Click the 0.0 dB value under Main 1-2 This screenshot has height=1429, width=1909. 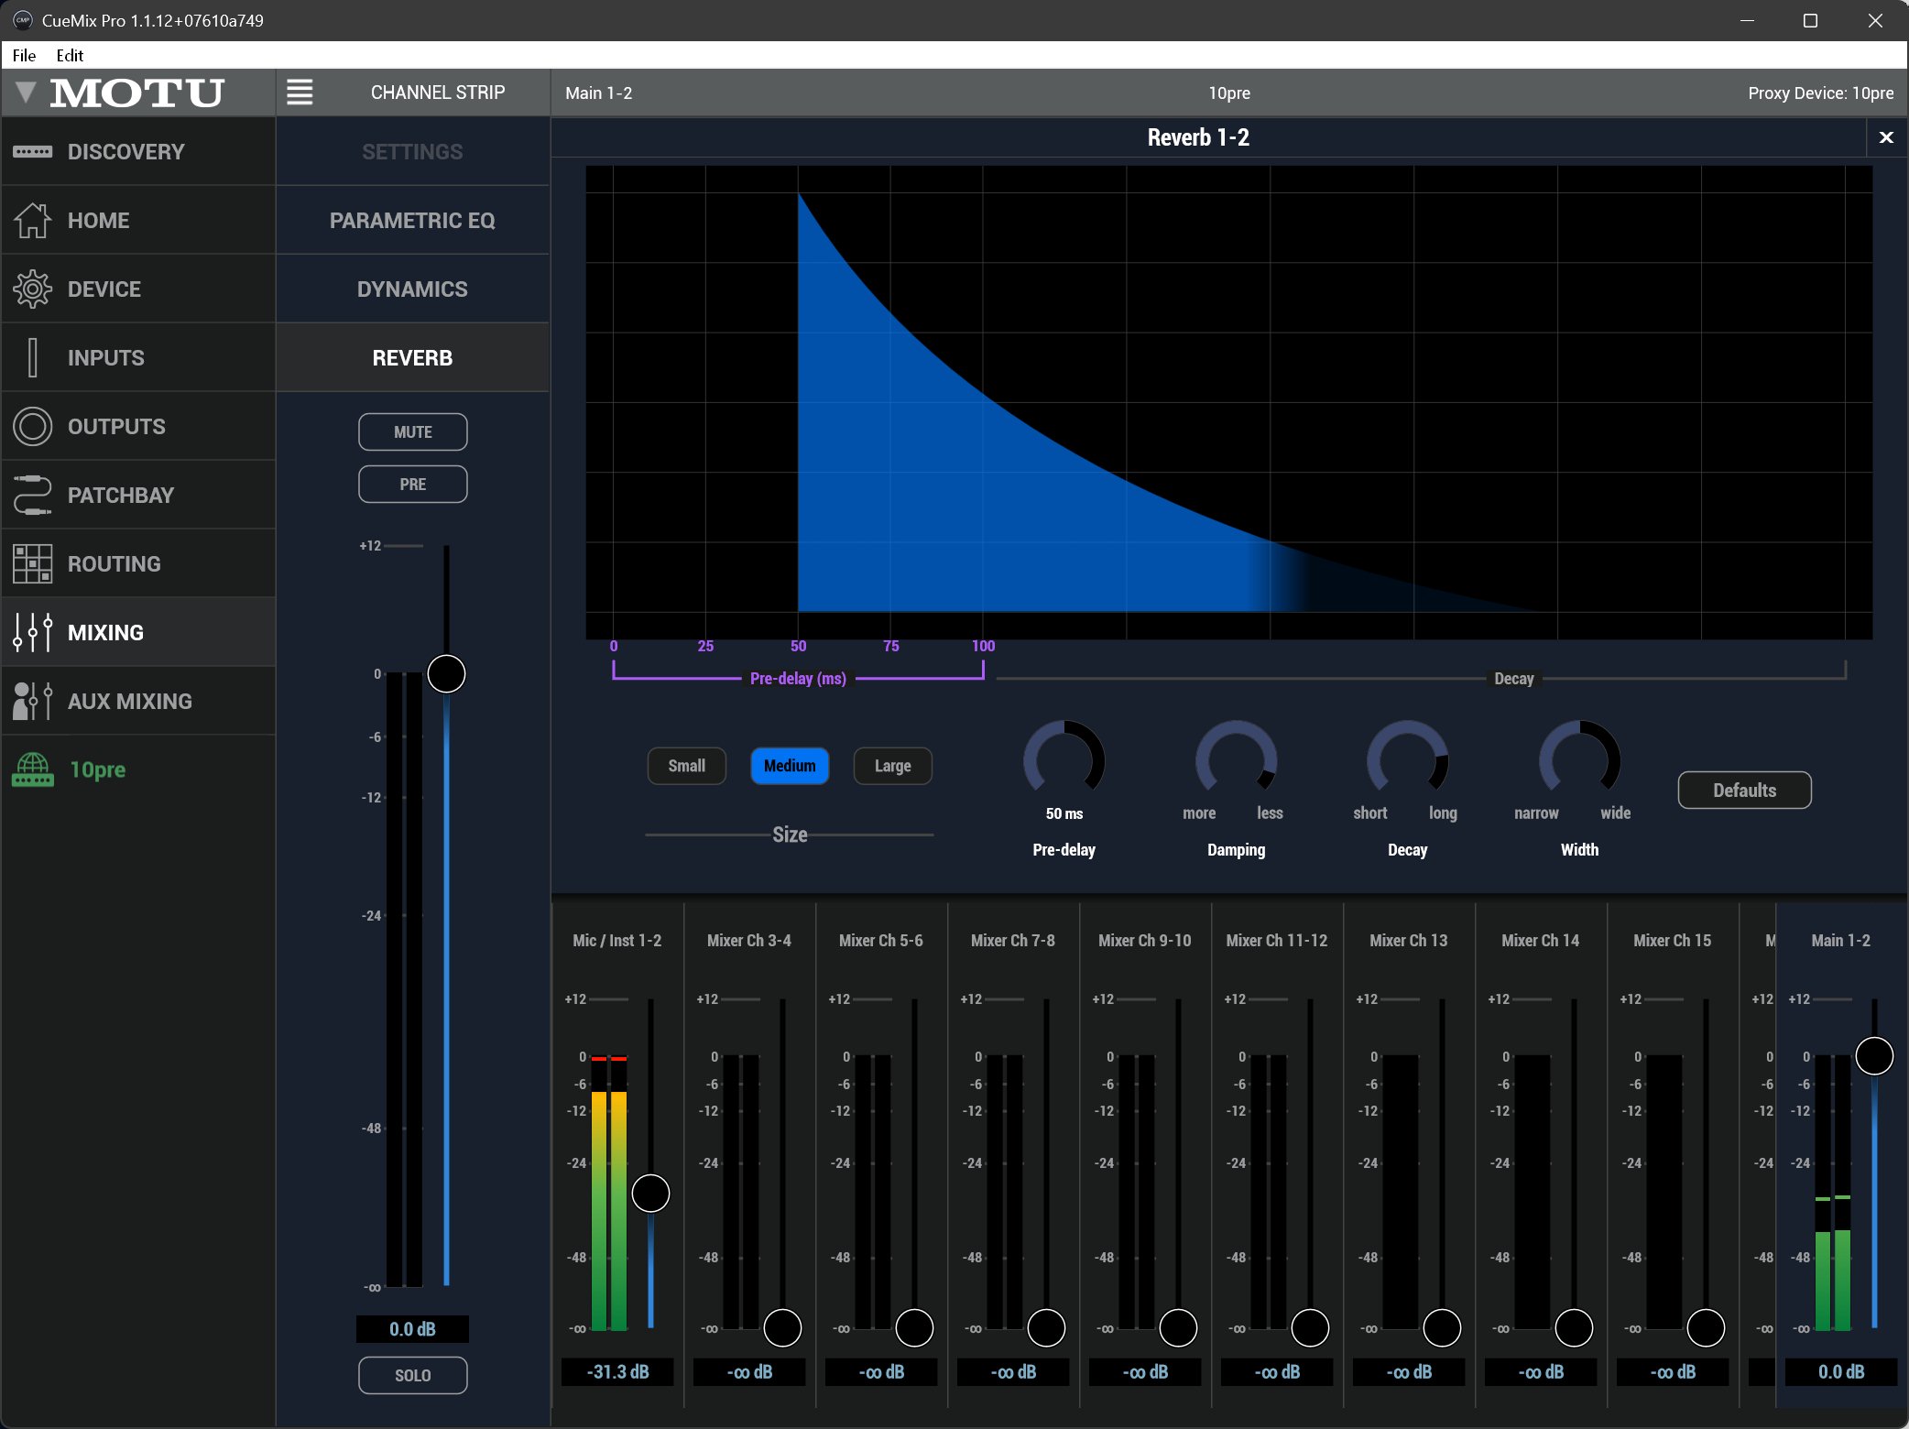tap(1841, 1371)
